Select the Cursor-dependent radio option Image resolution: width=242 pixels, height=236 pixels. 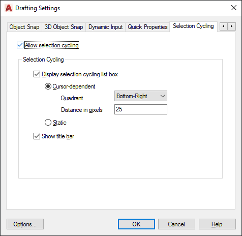(48, 86)
